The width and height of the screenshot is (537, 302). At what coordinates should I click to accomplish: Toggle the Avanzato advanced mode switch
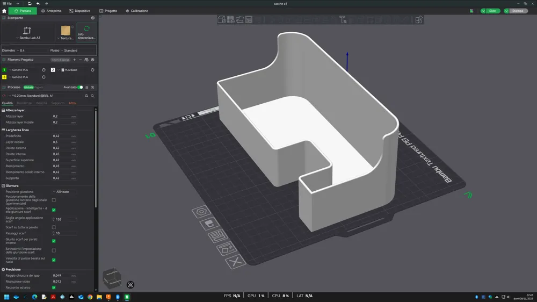tap(80, 88)
